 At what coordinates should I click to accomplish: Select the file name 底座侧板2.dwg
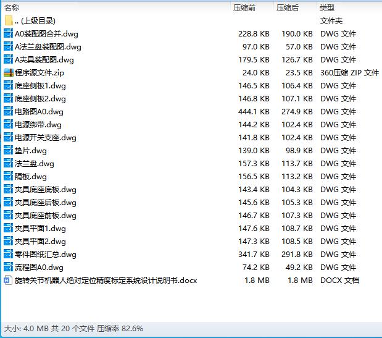pos(40,98)
